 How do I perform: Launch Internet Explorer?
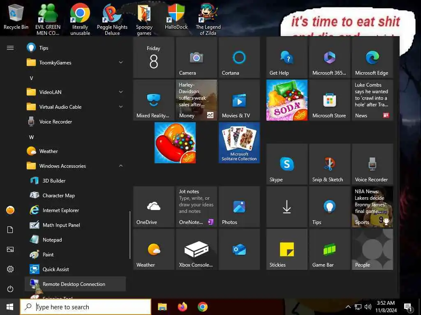pyautogui.click(x=75, y=210)
